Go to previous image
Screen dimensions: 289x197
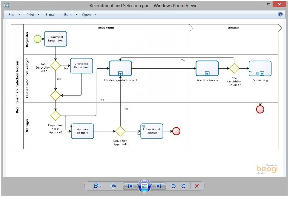130,186
